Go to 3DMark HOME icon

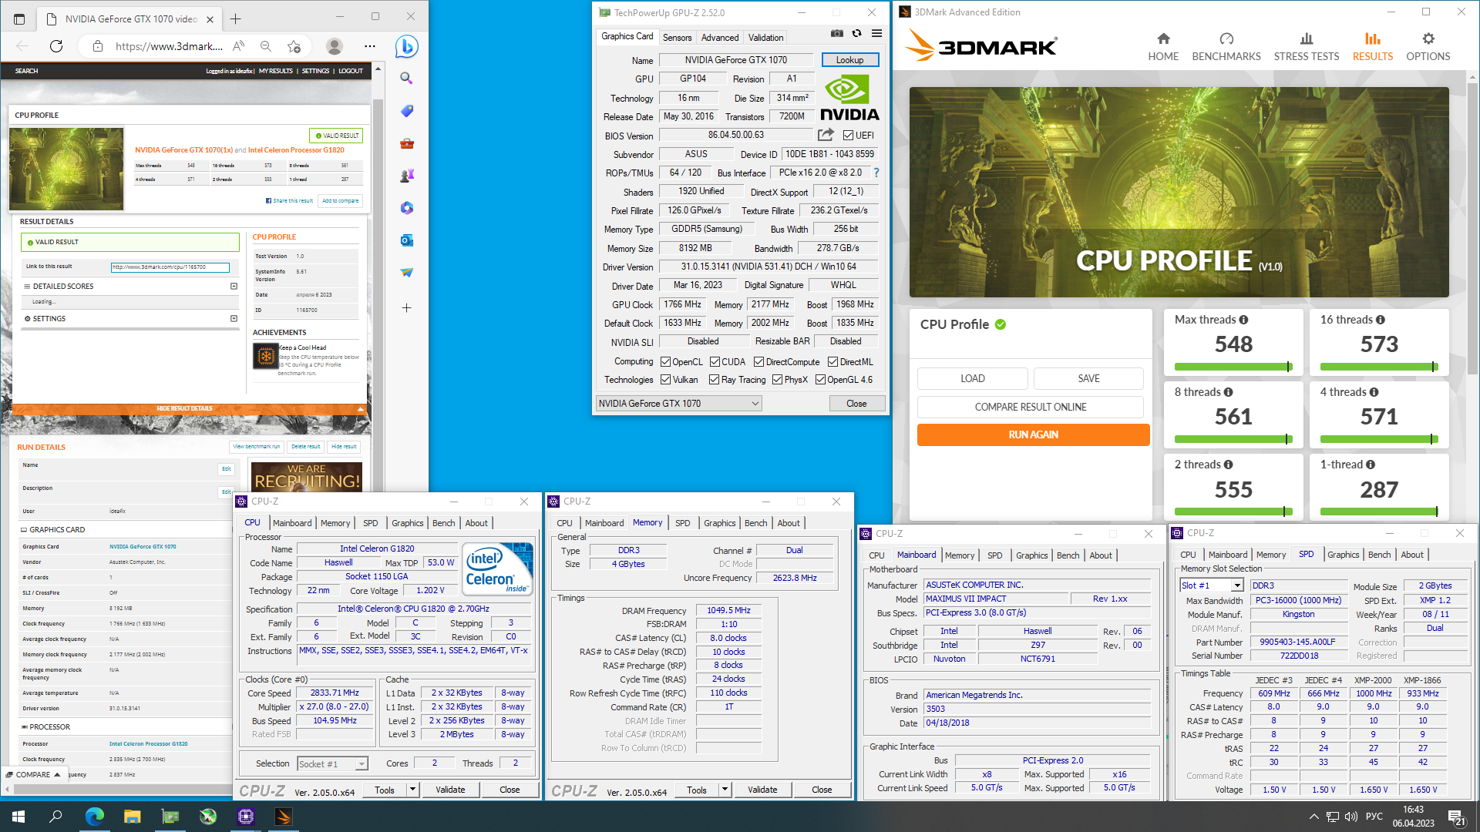(x=1163, y=46)
